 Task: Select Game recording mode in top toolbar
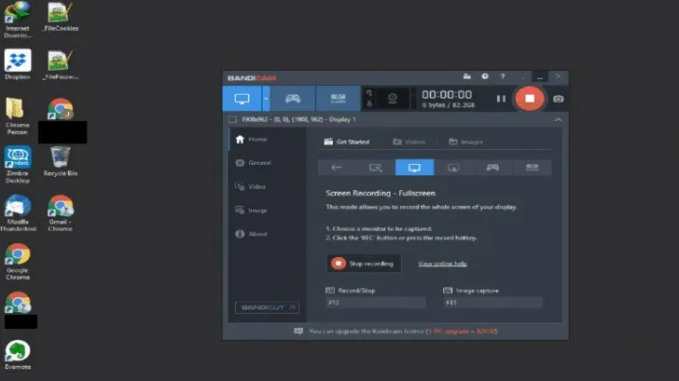tap(292, 98)
